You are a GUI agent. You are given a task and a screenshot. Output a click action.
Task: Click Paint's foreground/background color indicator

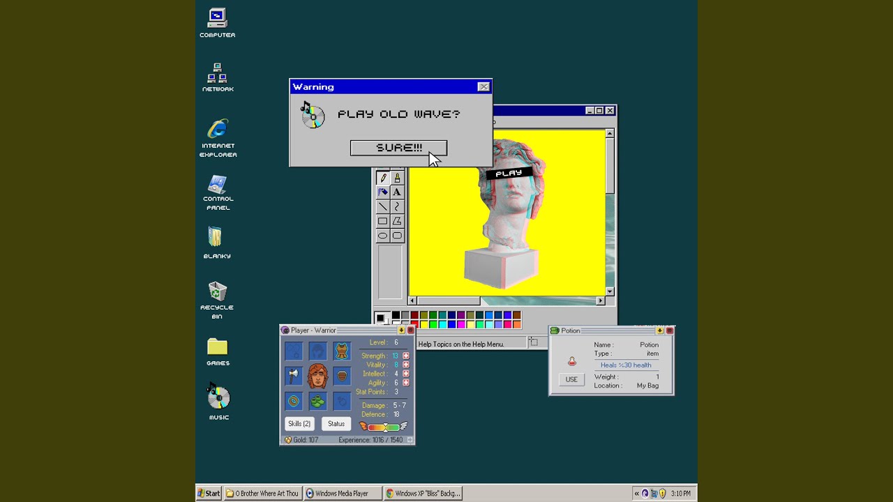[381, 319]
